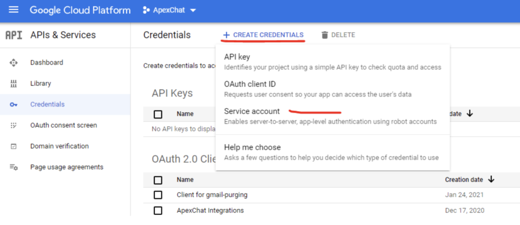Open Client for gmail-purging link
Image resolution: width=520 pixels, height=225 pixels.
click(212, 195)
